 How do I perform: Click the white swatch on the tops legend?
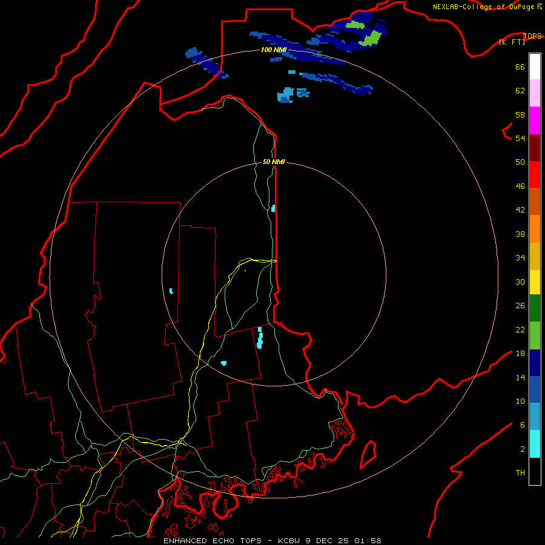[535, 67]
